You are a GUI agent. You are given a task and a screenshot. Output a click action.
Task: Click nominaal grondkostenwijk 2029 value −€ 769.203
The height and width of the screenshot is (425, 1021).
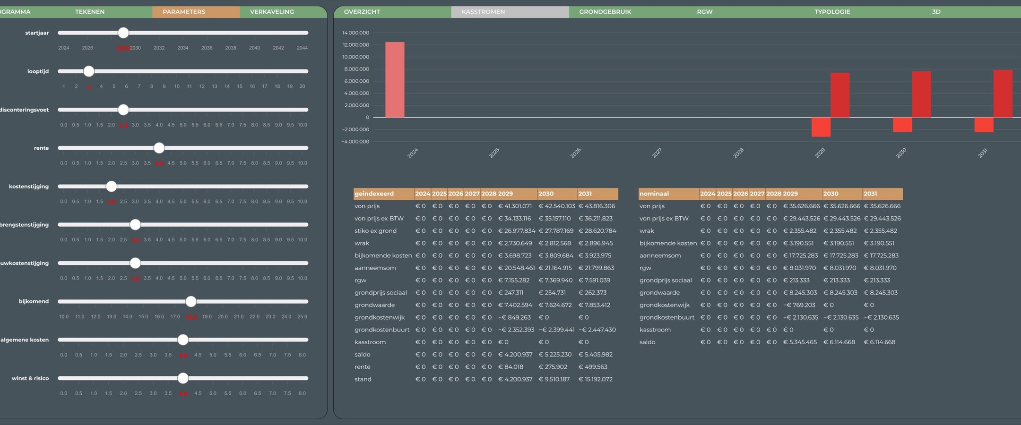[799, 305]
